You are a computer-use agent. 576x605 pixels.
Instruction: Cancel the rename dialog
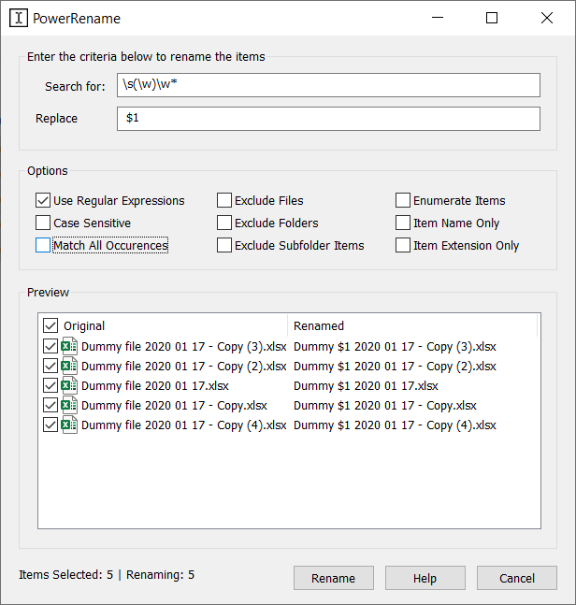coord(517,578)
